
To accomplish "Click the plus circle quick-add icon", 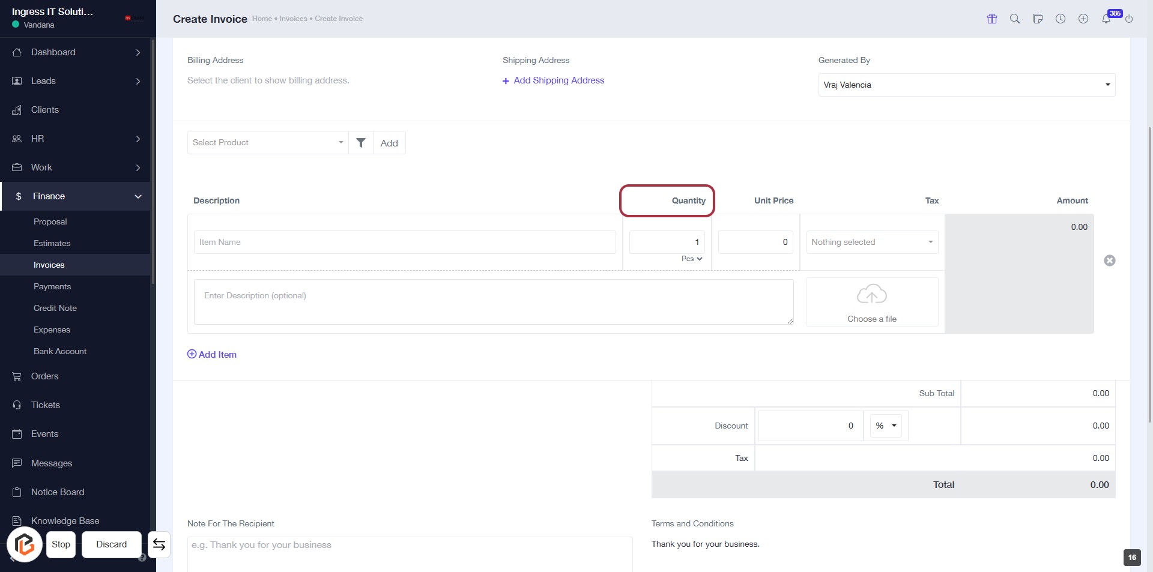I will point(1083,19).
